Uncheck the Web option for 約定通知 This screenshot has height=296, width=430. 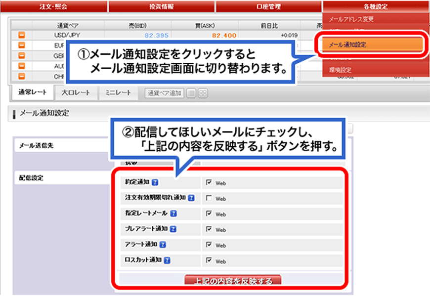tap(209, 181)
